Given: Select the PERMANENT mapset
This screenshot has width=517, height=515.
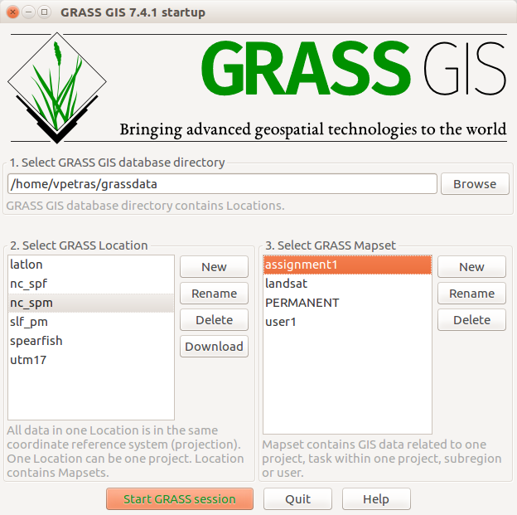Looking at the screenshot, I should click(x=347, y=303).
